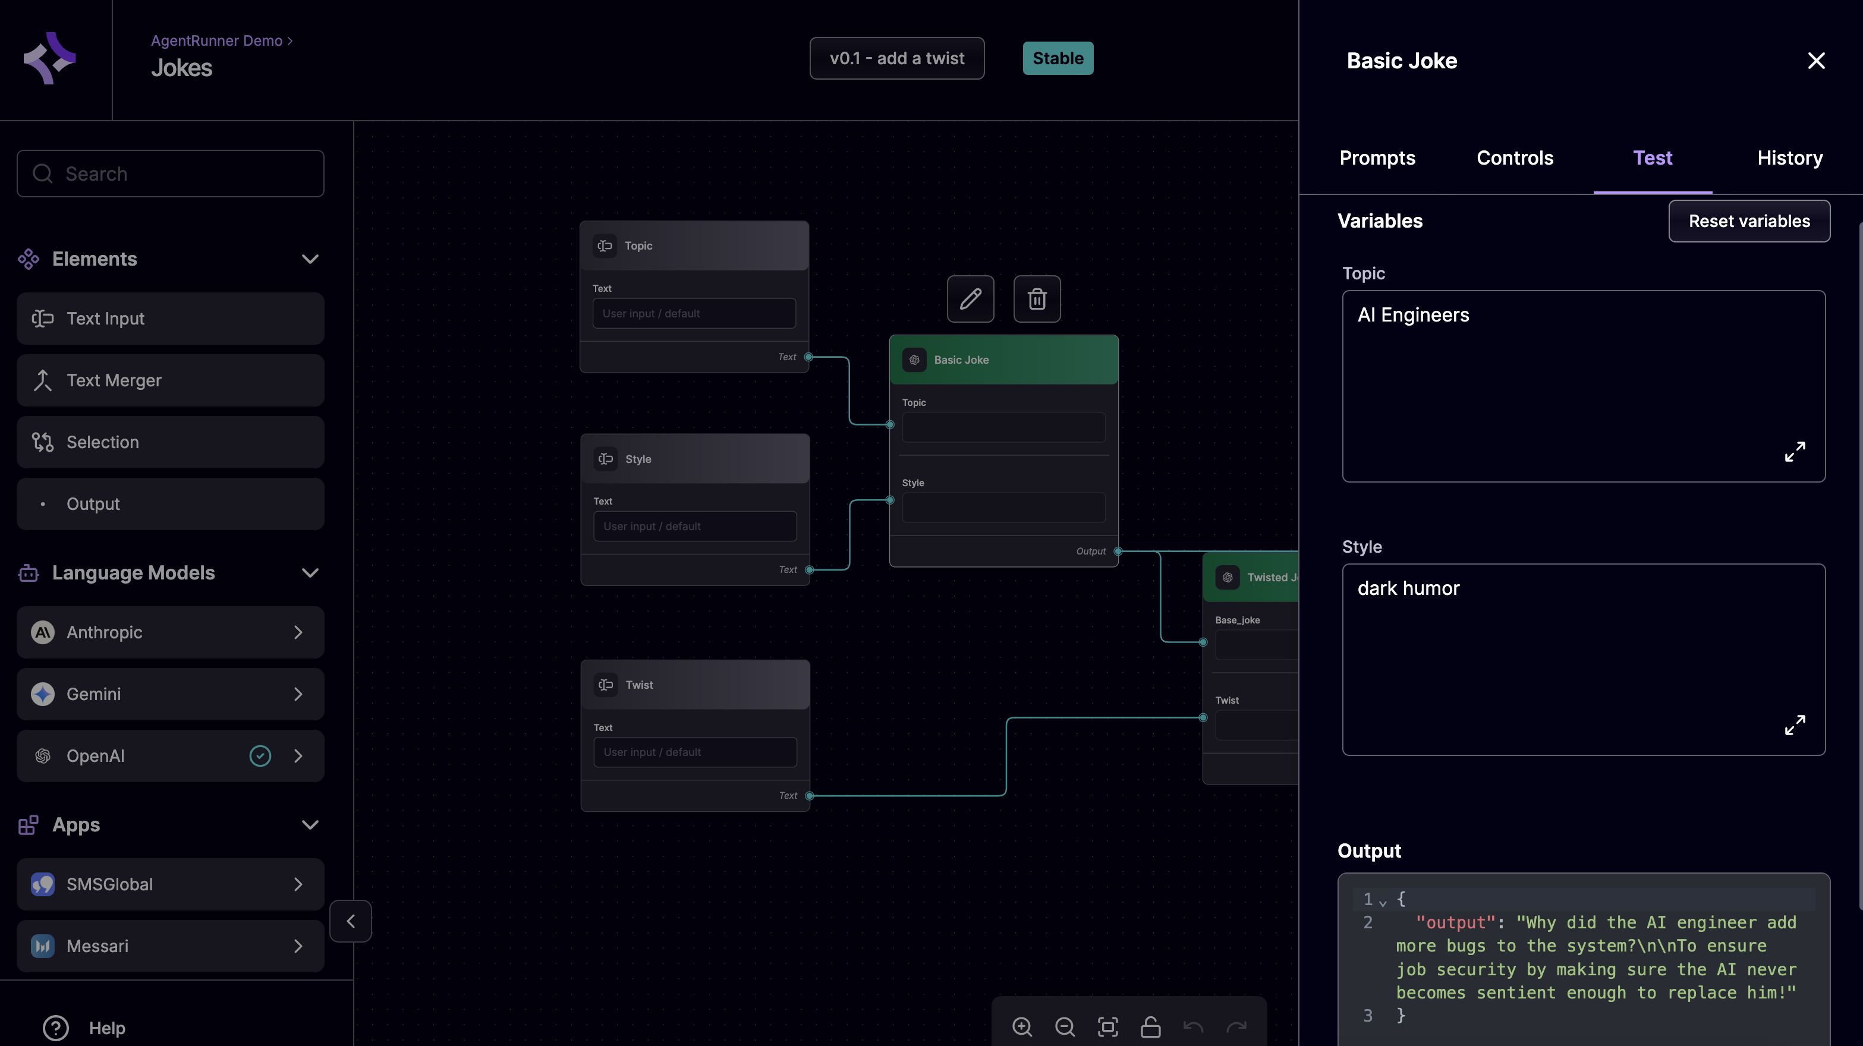The width and height of the screenshot is (1863, 1046).
Task: Click the trash delete icon above Basic Joke
Action: click(x=1036, y=298)
